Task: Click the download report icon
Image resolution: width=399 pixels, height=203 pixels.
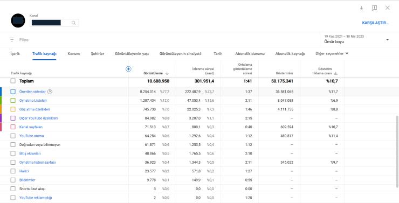Action: tap(361, 8)
